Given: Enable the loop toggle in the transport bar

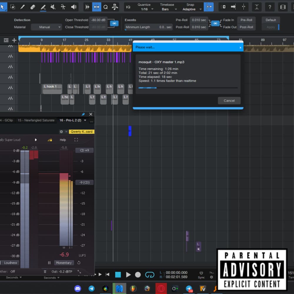Looking at the screenshot, I should 150,274.
